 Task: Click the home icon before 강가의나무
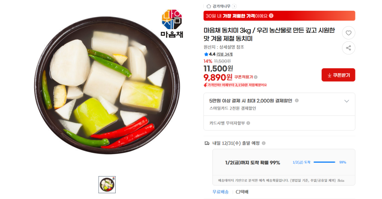[x=208, y=6]
